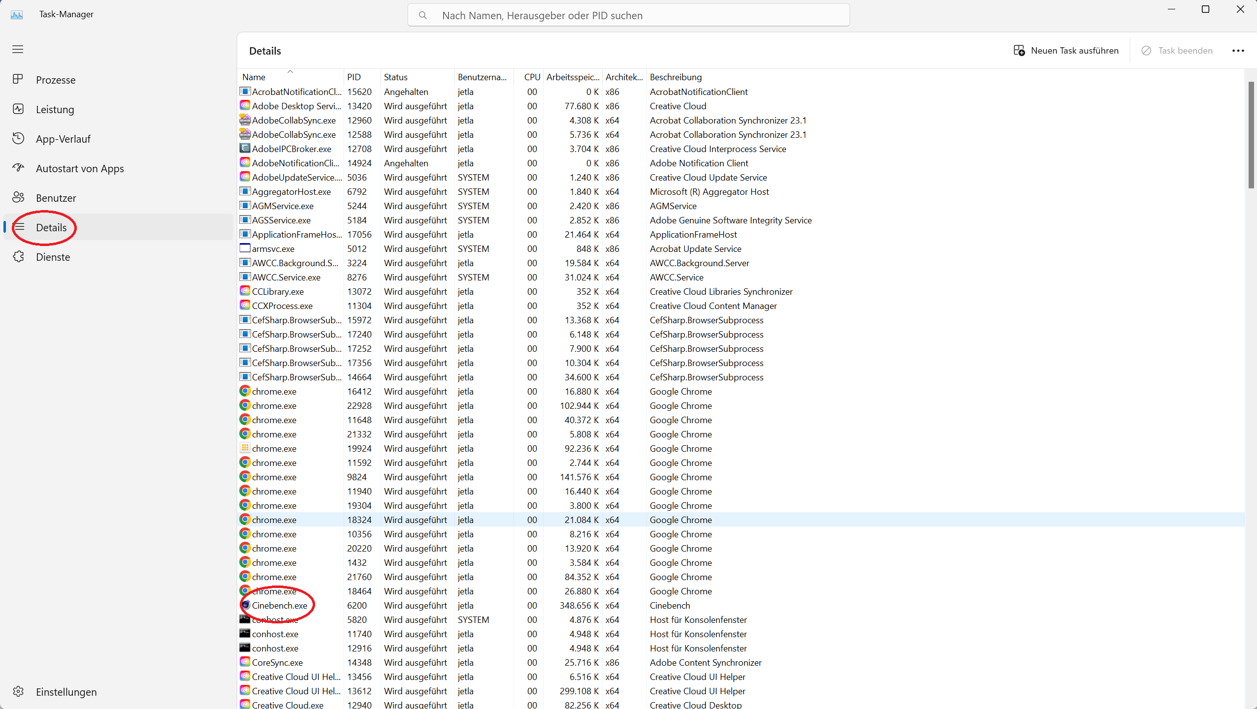Click the Autostart von Apps icon
Image resolution: width=1257 pixels, height=709 pixels.
coord(18,168)
